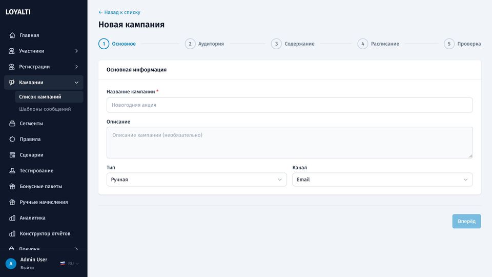Click the chart icon beside Конструктор отчётов
This screenshot has height=277, width=492.
(12, 233)
